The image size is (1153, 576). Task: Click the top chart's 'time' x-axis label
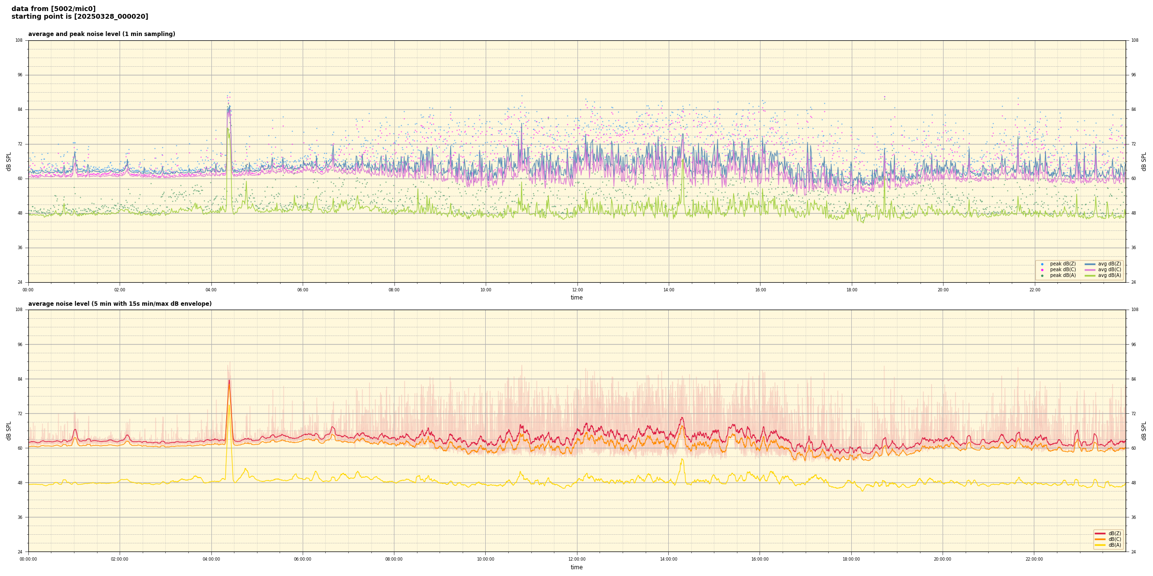click(x=576, y=298)
